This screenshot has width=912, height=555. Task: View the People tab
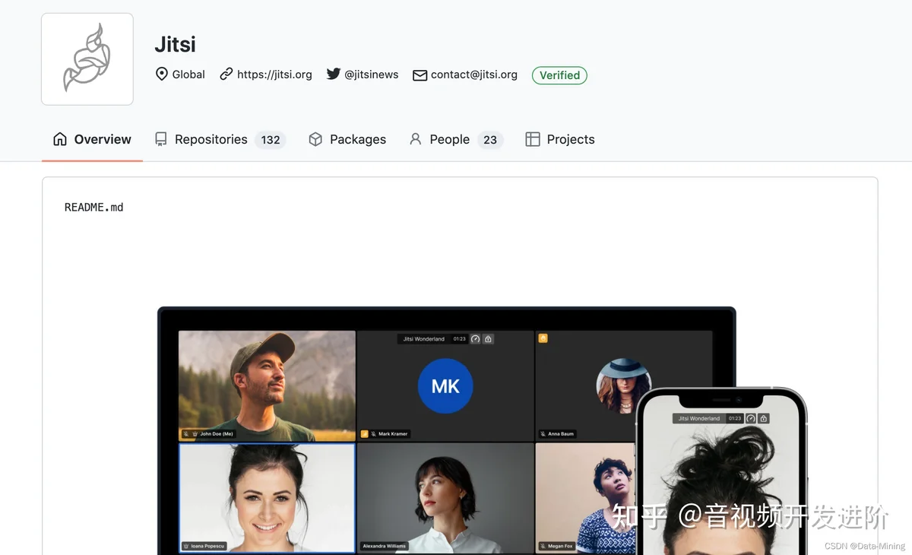point(456,139)
